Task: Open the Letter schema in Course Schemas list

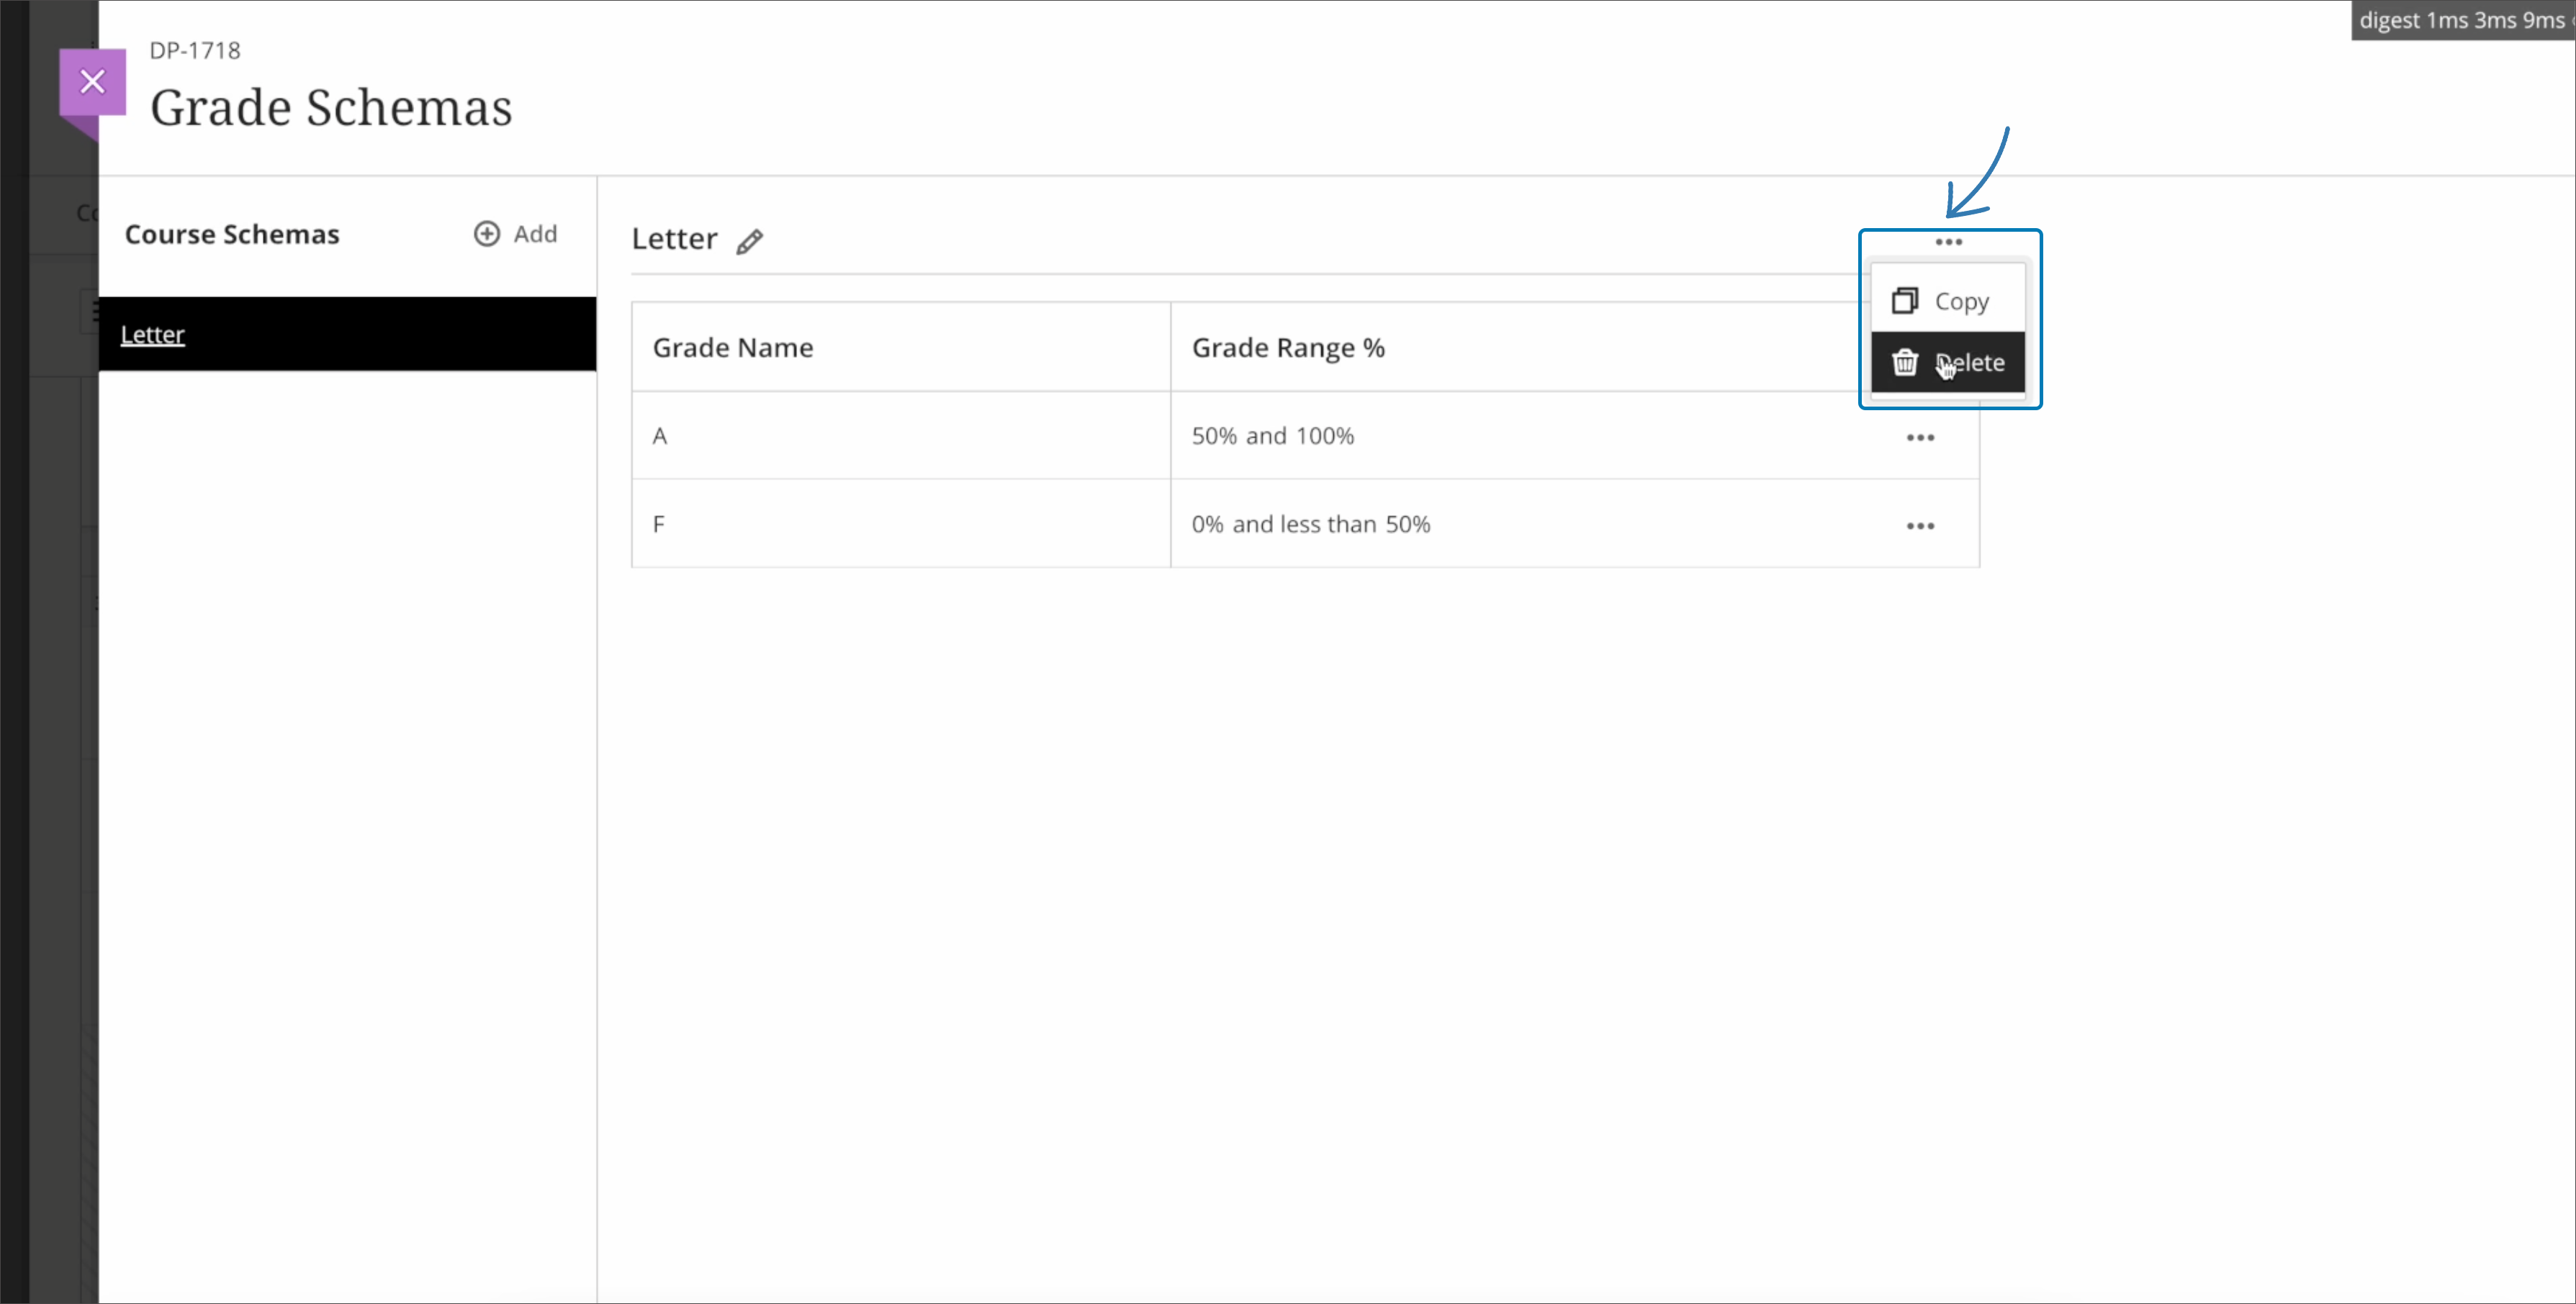Action: (x=152, y=334)
